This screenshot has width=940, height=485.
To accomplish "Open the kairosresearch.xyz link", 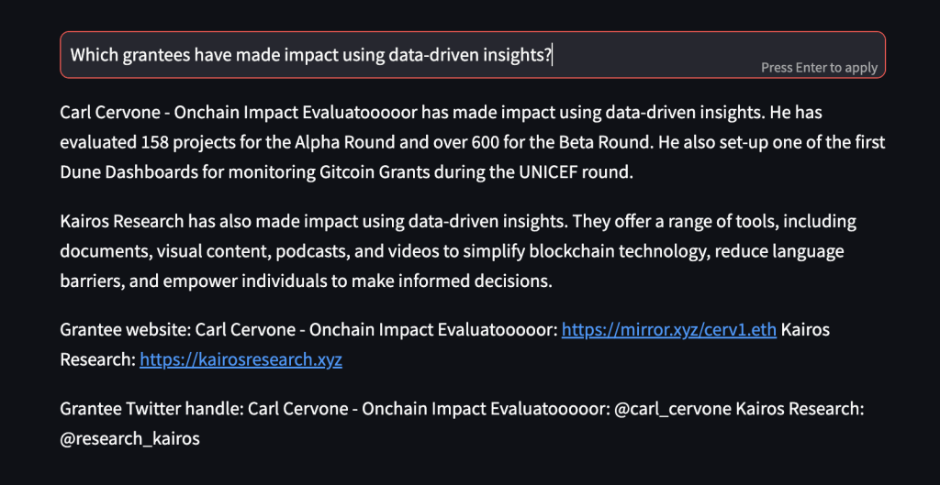I will point(241,359).
